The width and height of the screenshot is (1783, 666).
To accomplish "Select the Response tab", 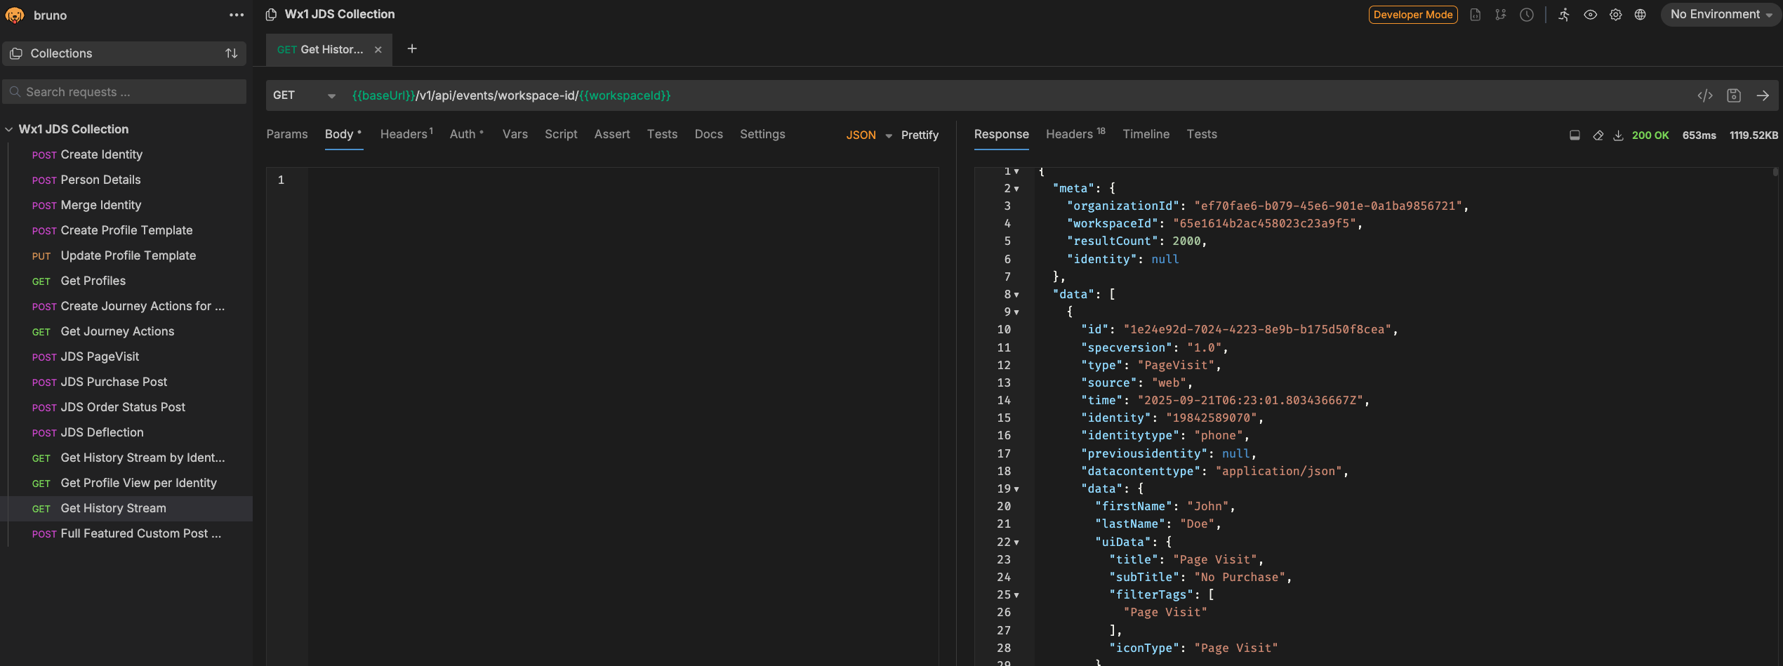I will coord(1001,134).
